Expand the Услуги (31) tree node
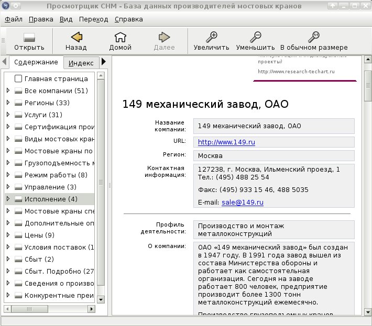Screen dimensions: 372x326 point(8,115)
